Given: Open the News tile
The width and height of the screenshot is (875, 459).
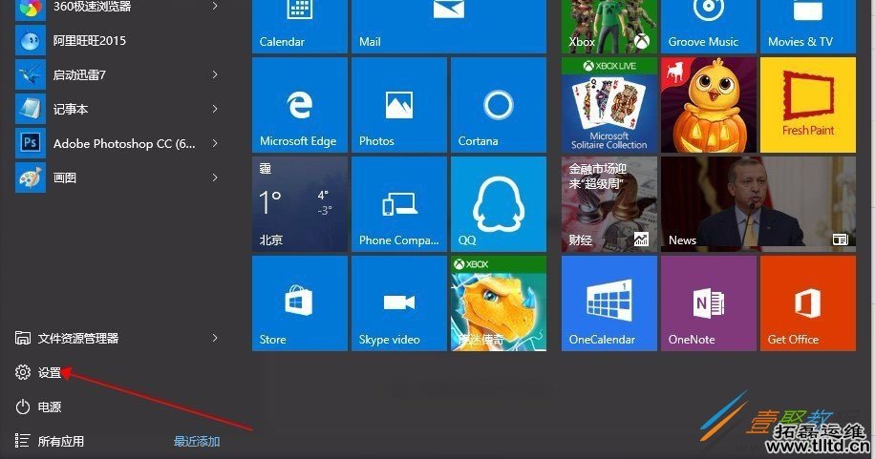Looking at the screenshot, I should coord(758,204).
